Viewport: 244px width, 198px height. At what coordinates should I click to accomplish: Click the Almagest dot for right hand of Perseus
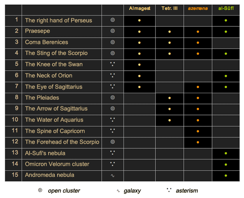click(x=139, y=20)
